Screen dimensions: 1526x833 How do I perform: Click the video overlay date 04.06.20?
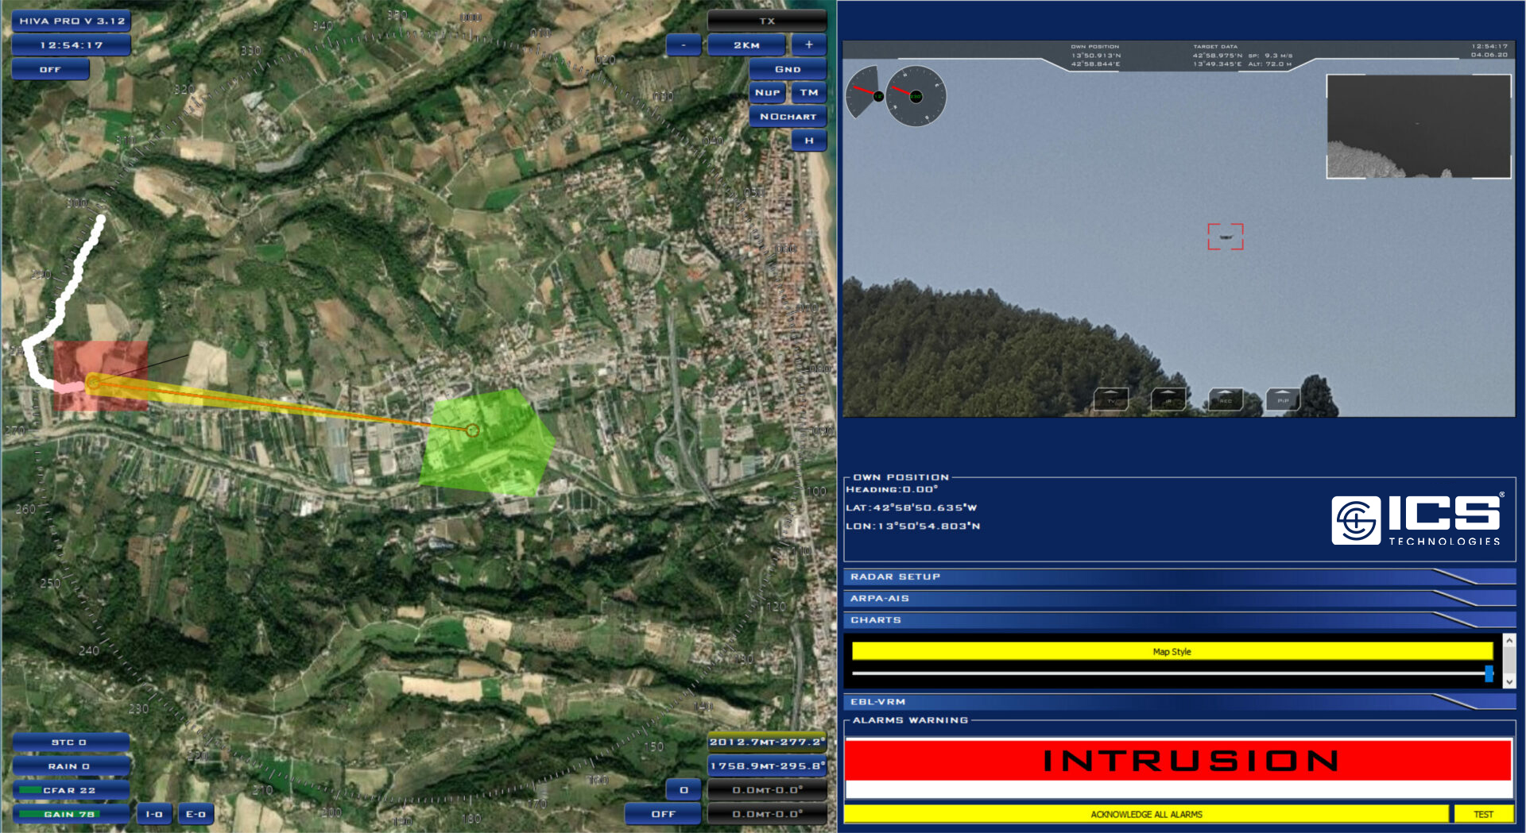(x=1489, y=55)
